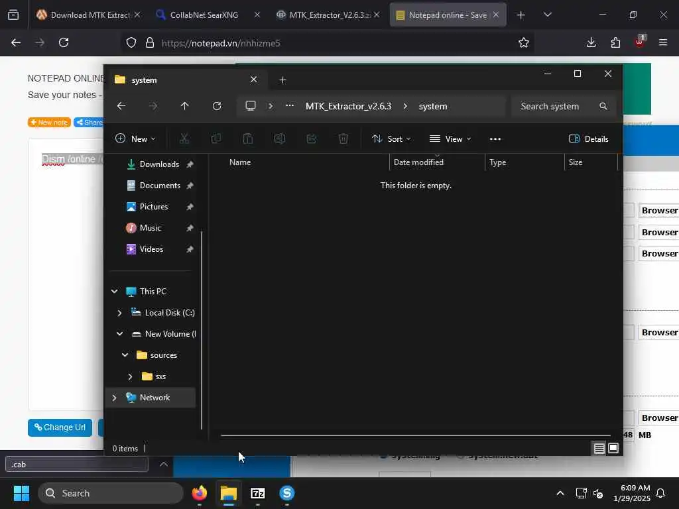Refresh the system folder view

coord(217,106)
